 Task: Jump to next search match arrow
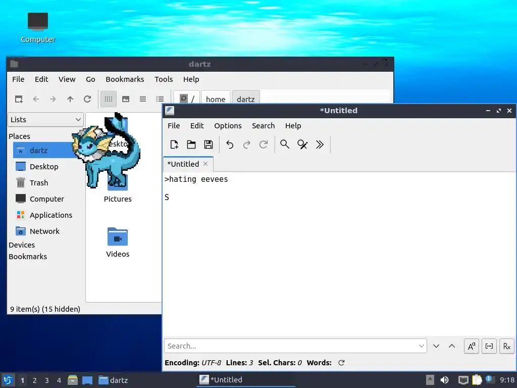point(436,346)
